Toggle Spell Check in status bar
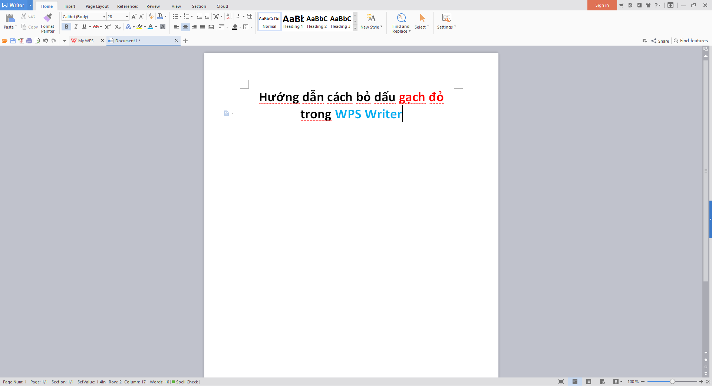 coord(185,382)
